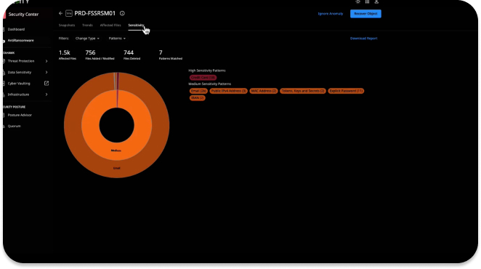Expand the Threat Protection chevron

point(47,61)
